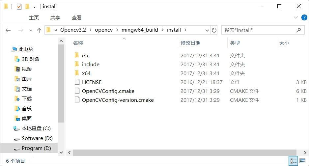This screenshot has width=309, height=166.
Task: Open the recent locations dropdown
Action: (x=31, y=30)
